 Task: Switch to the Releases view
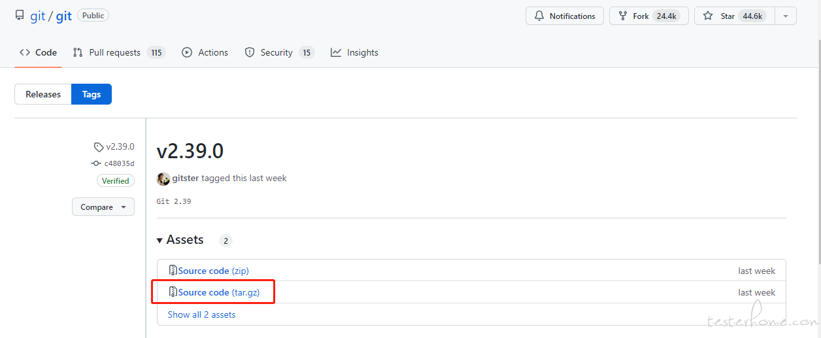[x=43, y=94]
